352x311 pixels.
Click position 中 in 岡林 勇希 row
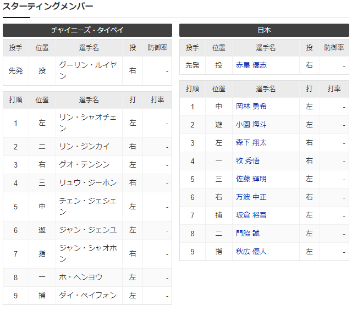pyautogui.click(x=219, y=106)
